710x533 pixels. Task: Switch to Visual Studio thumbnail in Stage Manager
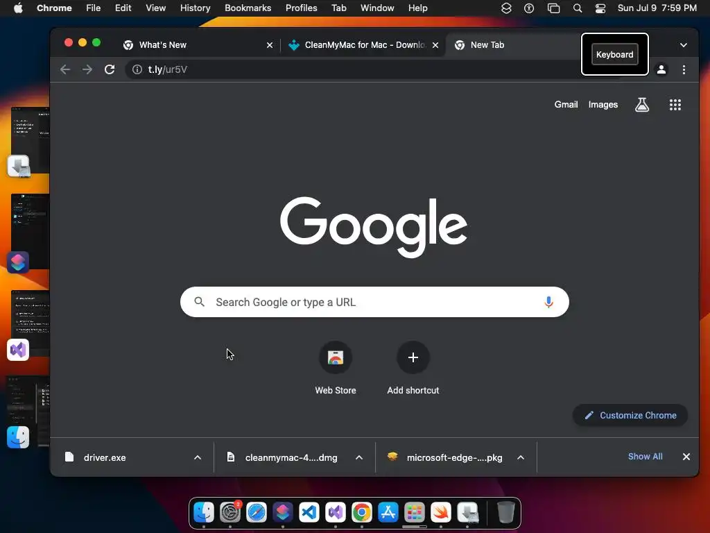pyautogui.click(x=28, y=325)
